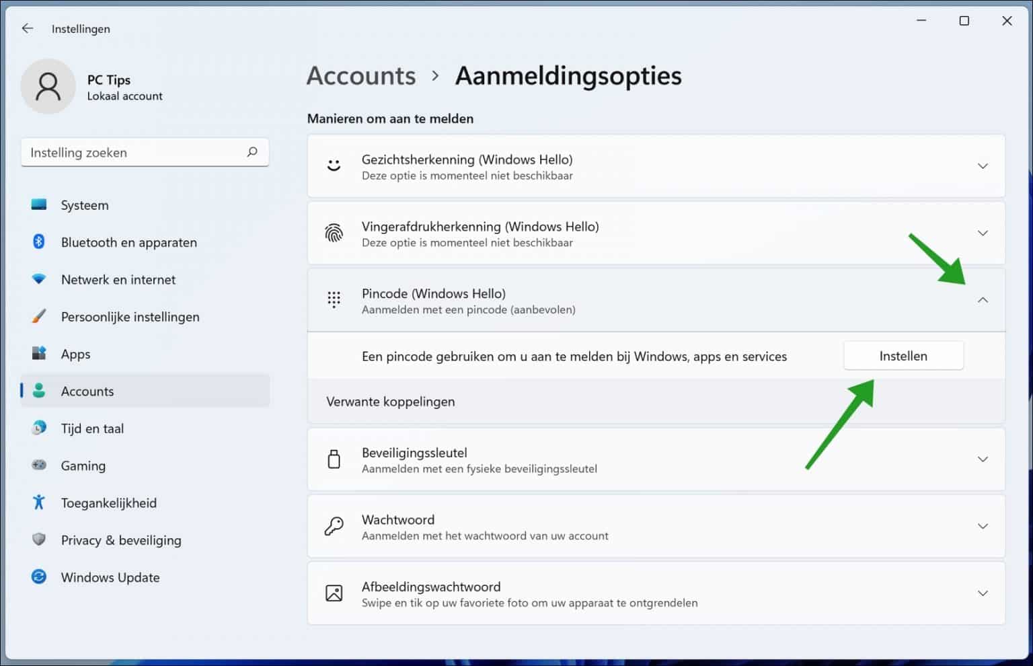This screenshot has width=1033, height=666.
Task: Click the Vingerafdrukherkenning fingerprint icon
Action: (334, 233)
